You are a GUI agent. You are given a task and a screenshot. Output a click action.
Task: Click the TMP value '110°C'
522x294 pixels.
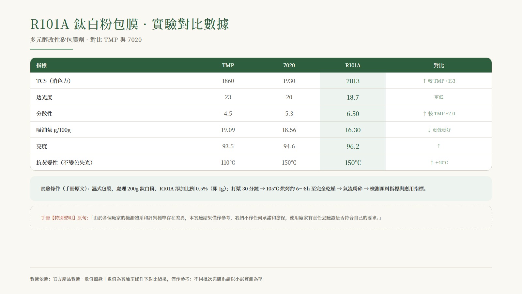point(228,163)
